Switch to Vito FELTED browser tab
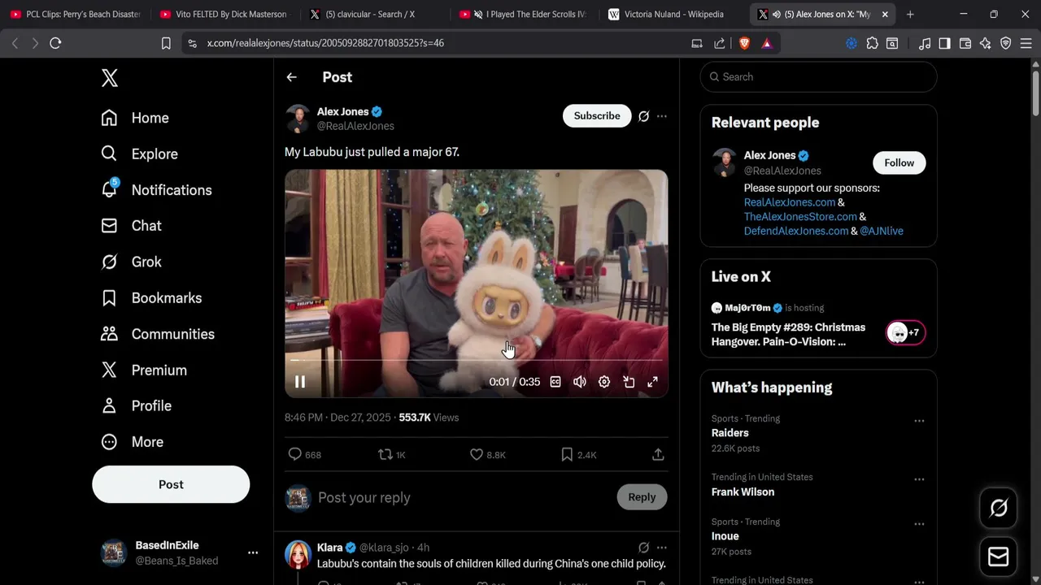Image resolution: width=1041 pixels, height=585 pixels. tap(223, 15)
